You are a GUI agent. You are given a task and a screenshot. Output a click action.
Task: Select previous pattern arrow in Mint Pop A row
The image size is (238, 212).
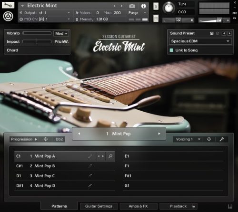point(99,156)
